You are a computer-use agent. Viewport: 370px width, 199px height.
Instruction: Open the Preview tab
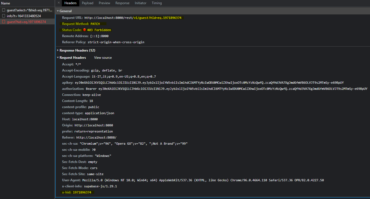(104, 3)
